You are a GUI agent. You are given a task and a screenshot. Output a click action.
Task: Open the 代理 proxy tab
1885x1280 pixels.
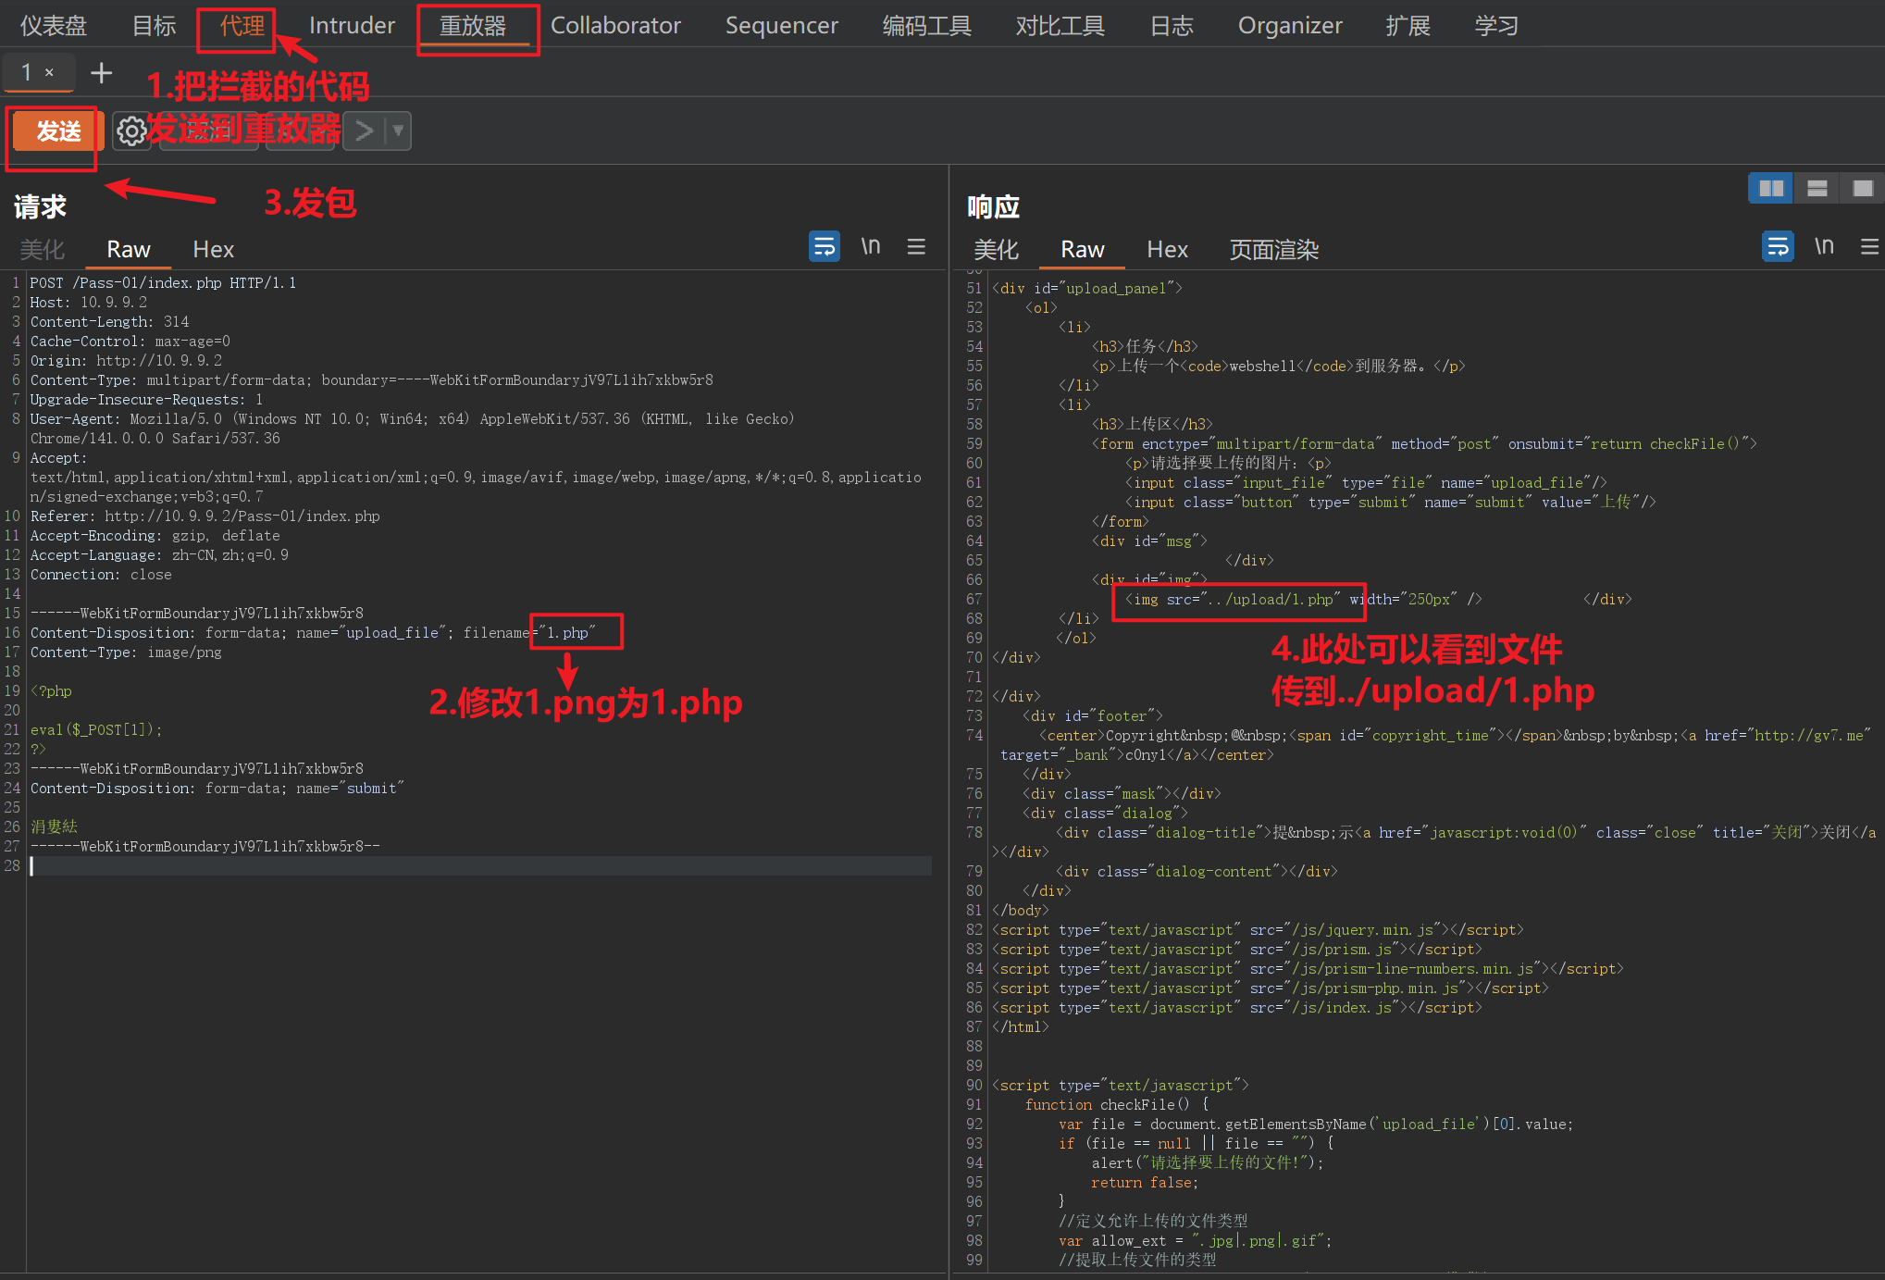click(242, 25)
